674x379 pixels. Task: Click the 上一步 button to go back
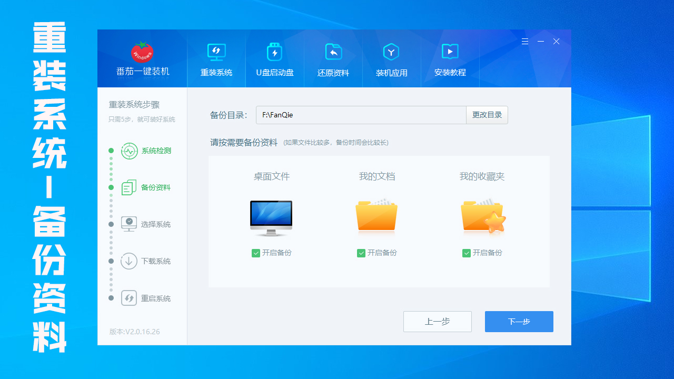[437, 321]
